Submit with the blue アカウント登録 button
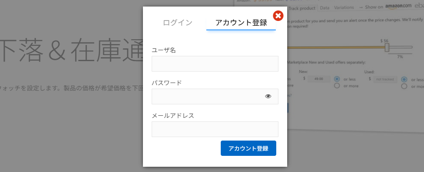Viewport: 424px width, 172px height. [x=248, y=148]
